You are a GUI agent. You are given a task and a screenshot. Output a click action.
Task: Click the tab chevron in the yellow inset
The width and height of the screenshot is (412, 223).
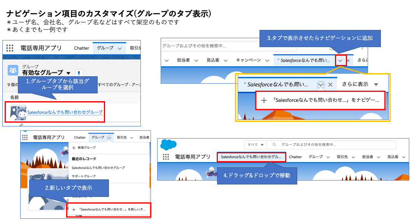[x=321, y=85]
